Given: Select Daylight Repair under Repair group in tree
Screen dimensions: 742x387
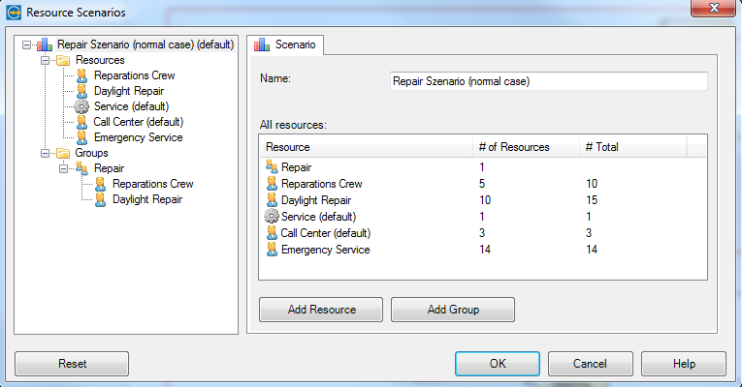Looking at the screenshot, I should point(147,199).
